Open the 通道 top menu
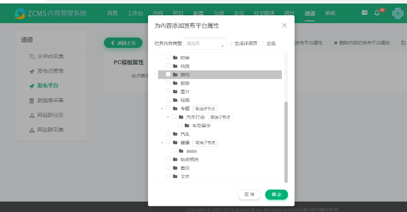The height and width of the screenshot is (212, 407). pos(310,13)
